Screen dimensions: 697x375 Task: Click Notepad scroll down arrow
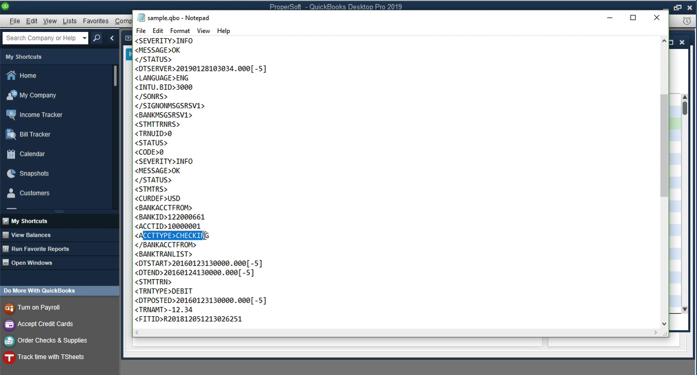coord(664,324)
